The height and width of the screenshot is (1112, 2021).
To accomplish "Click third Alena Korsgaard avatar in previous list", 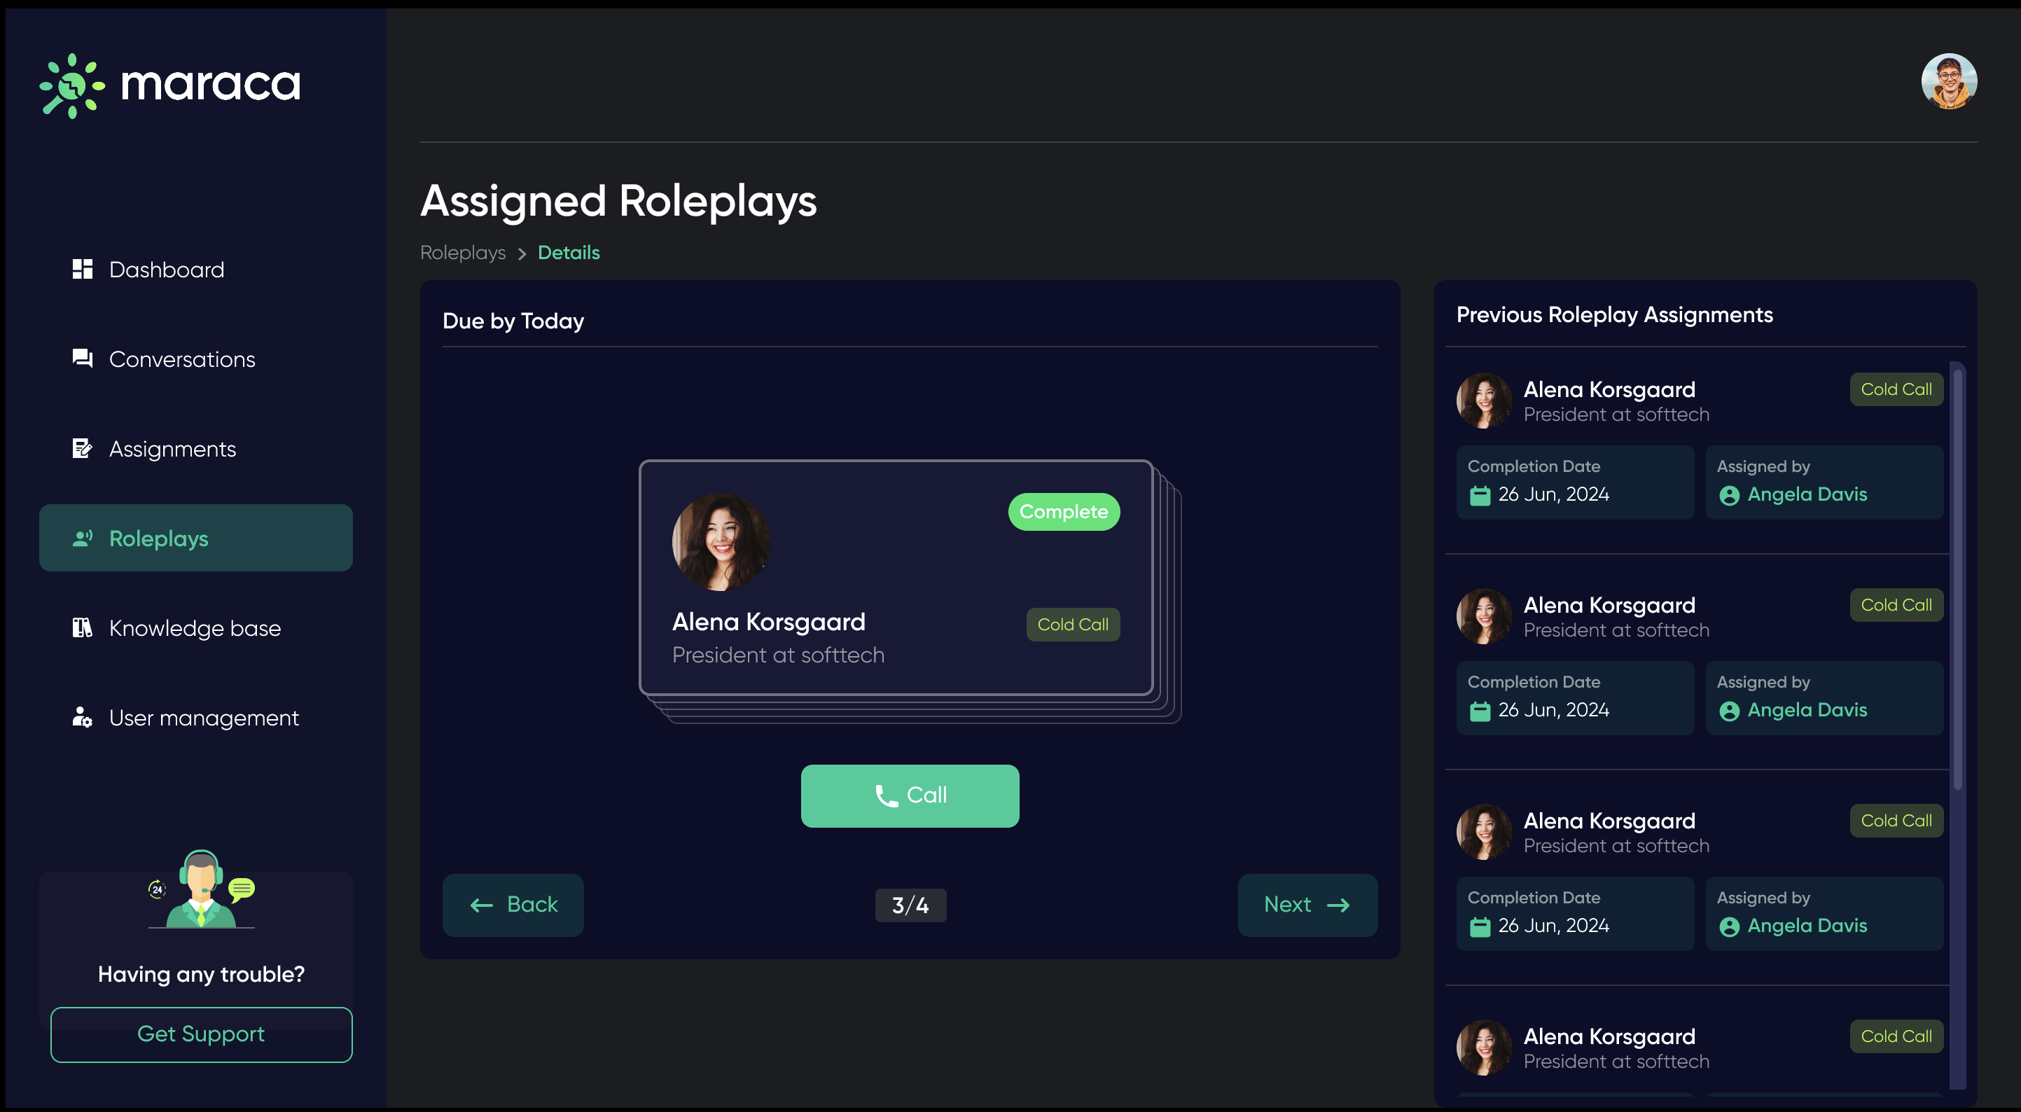I will tap(1485, 832).
